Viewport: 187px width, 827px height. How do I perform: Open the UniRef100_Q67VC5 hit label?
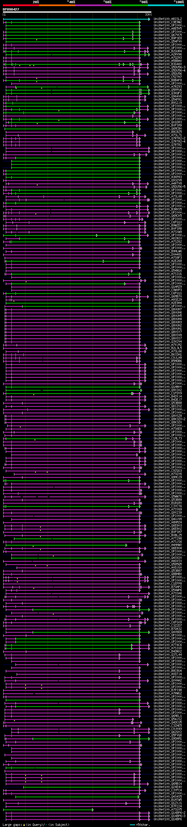coord(168,35)
